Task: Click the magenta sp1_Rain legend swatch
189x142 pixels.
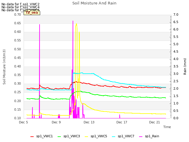Action: click(141, 137)
